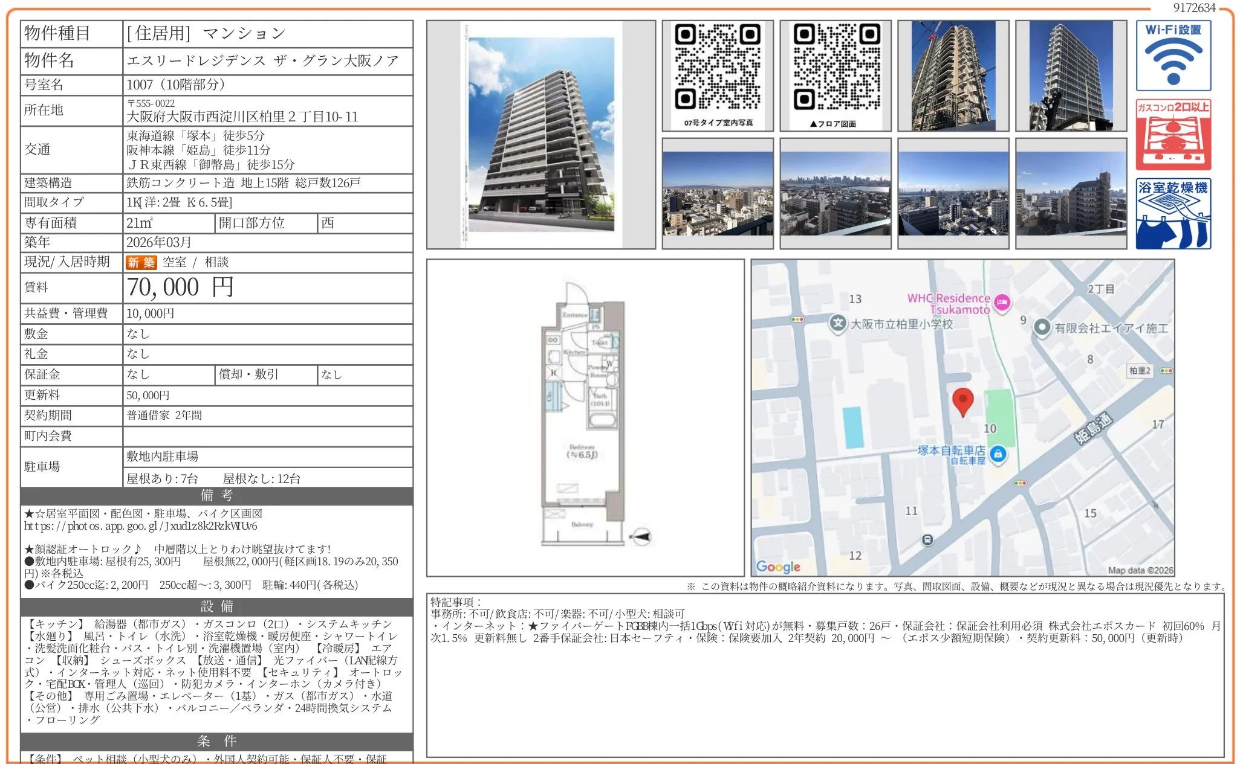This screenshot has height=764, width=1243.
Task: Click the 浴室乾燥機 bathroom dryer icon
Action: 1172,214
